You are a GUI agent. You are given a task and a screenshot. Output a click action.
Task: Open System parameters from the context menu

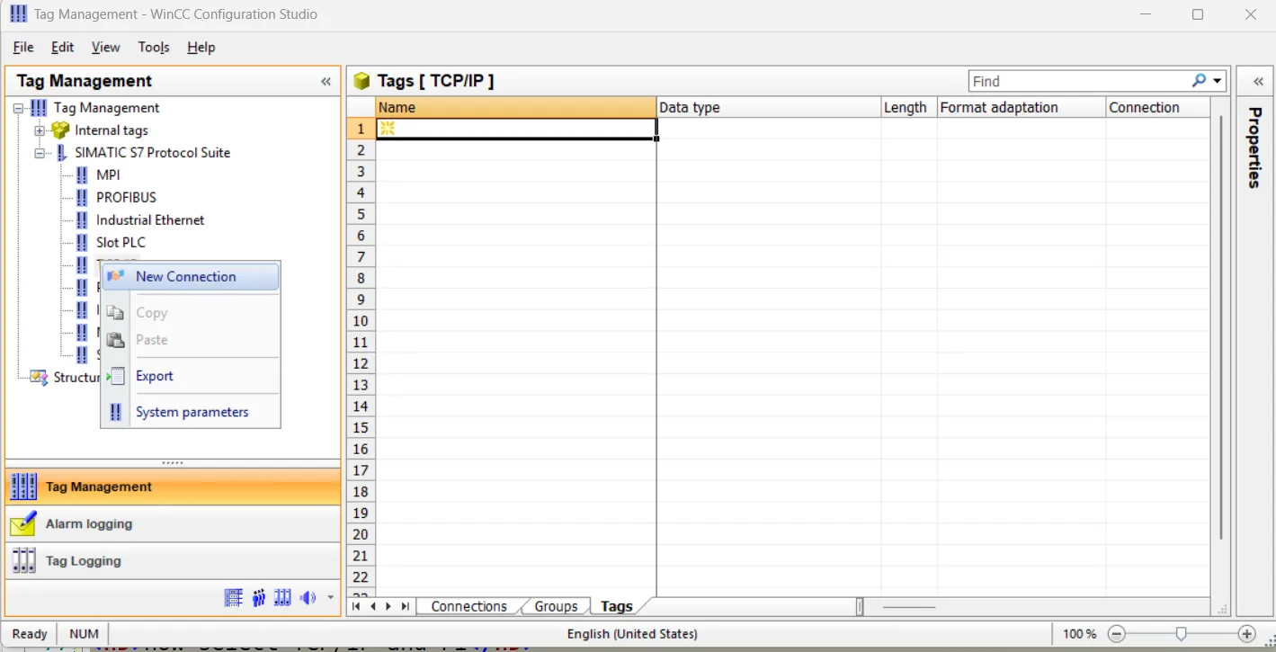point(191,412)
